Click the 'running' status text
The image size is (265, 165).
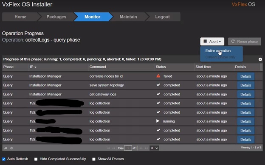[x=169, y=121]
